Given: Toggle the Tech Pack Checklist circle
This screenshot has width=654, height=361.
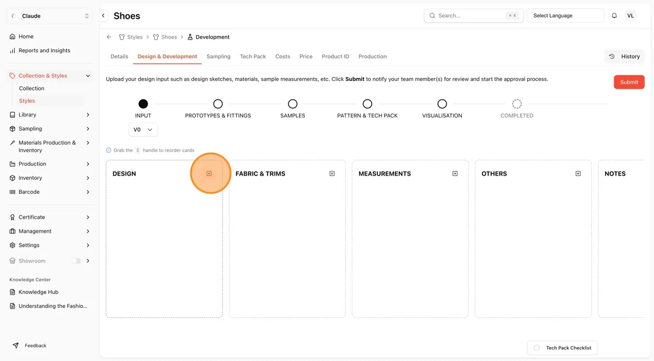Looking at the screenshot, I should 537,348.
